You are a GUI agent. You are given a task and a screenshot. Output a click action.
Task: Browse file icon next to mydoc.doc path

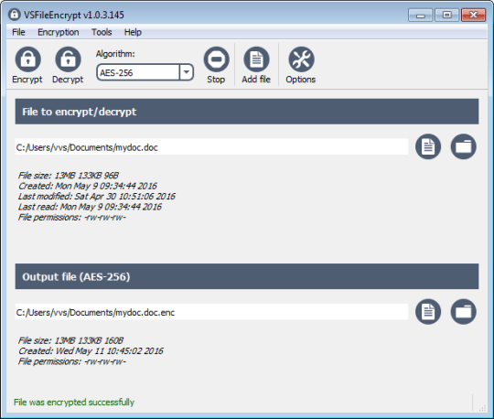428,146
